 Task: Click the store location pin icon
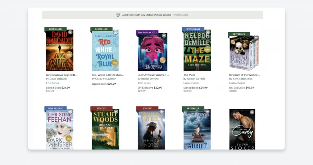click(x=118, y=15)
